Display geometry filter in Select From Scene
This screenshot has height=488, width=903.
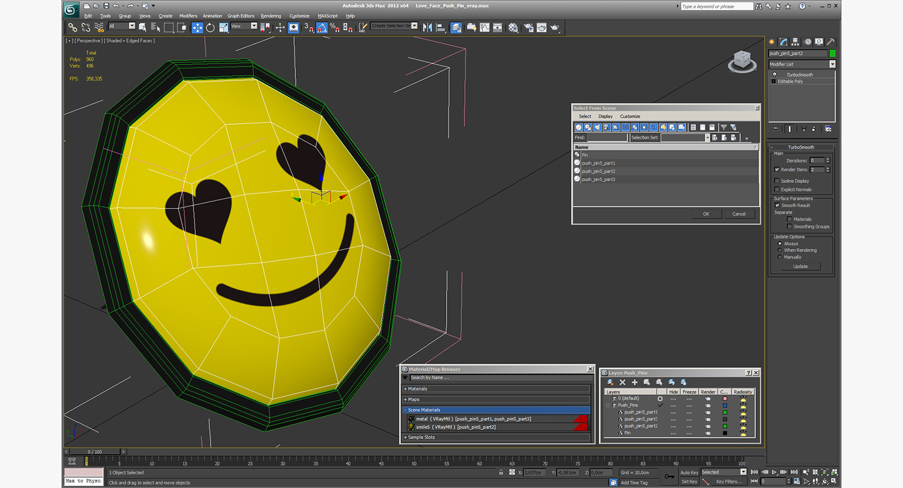point(579,127)
